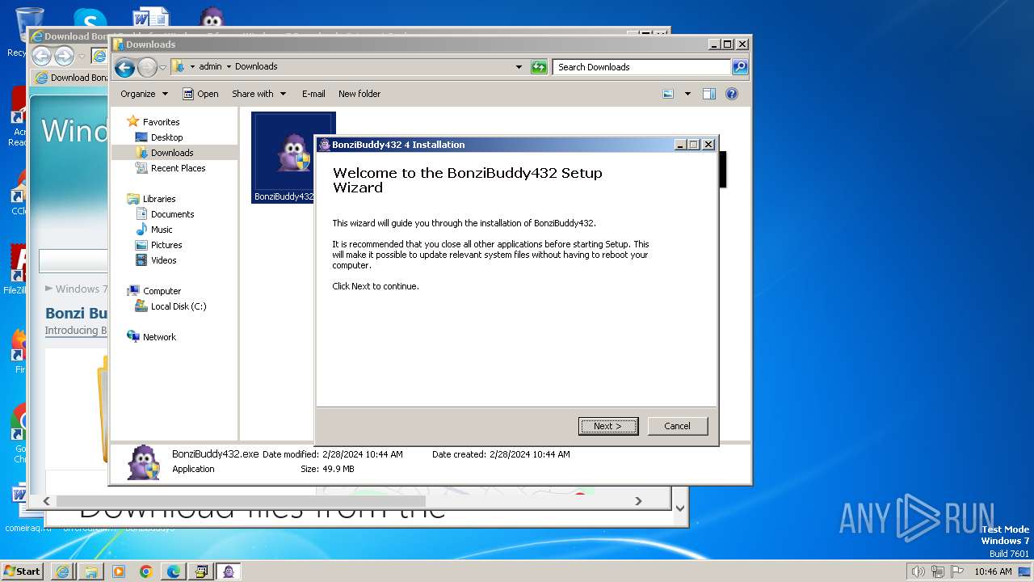Click the Date modified value in details pane
1034x582 pixels.
(x=362, y=454)
